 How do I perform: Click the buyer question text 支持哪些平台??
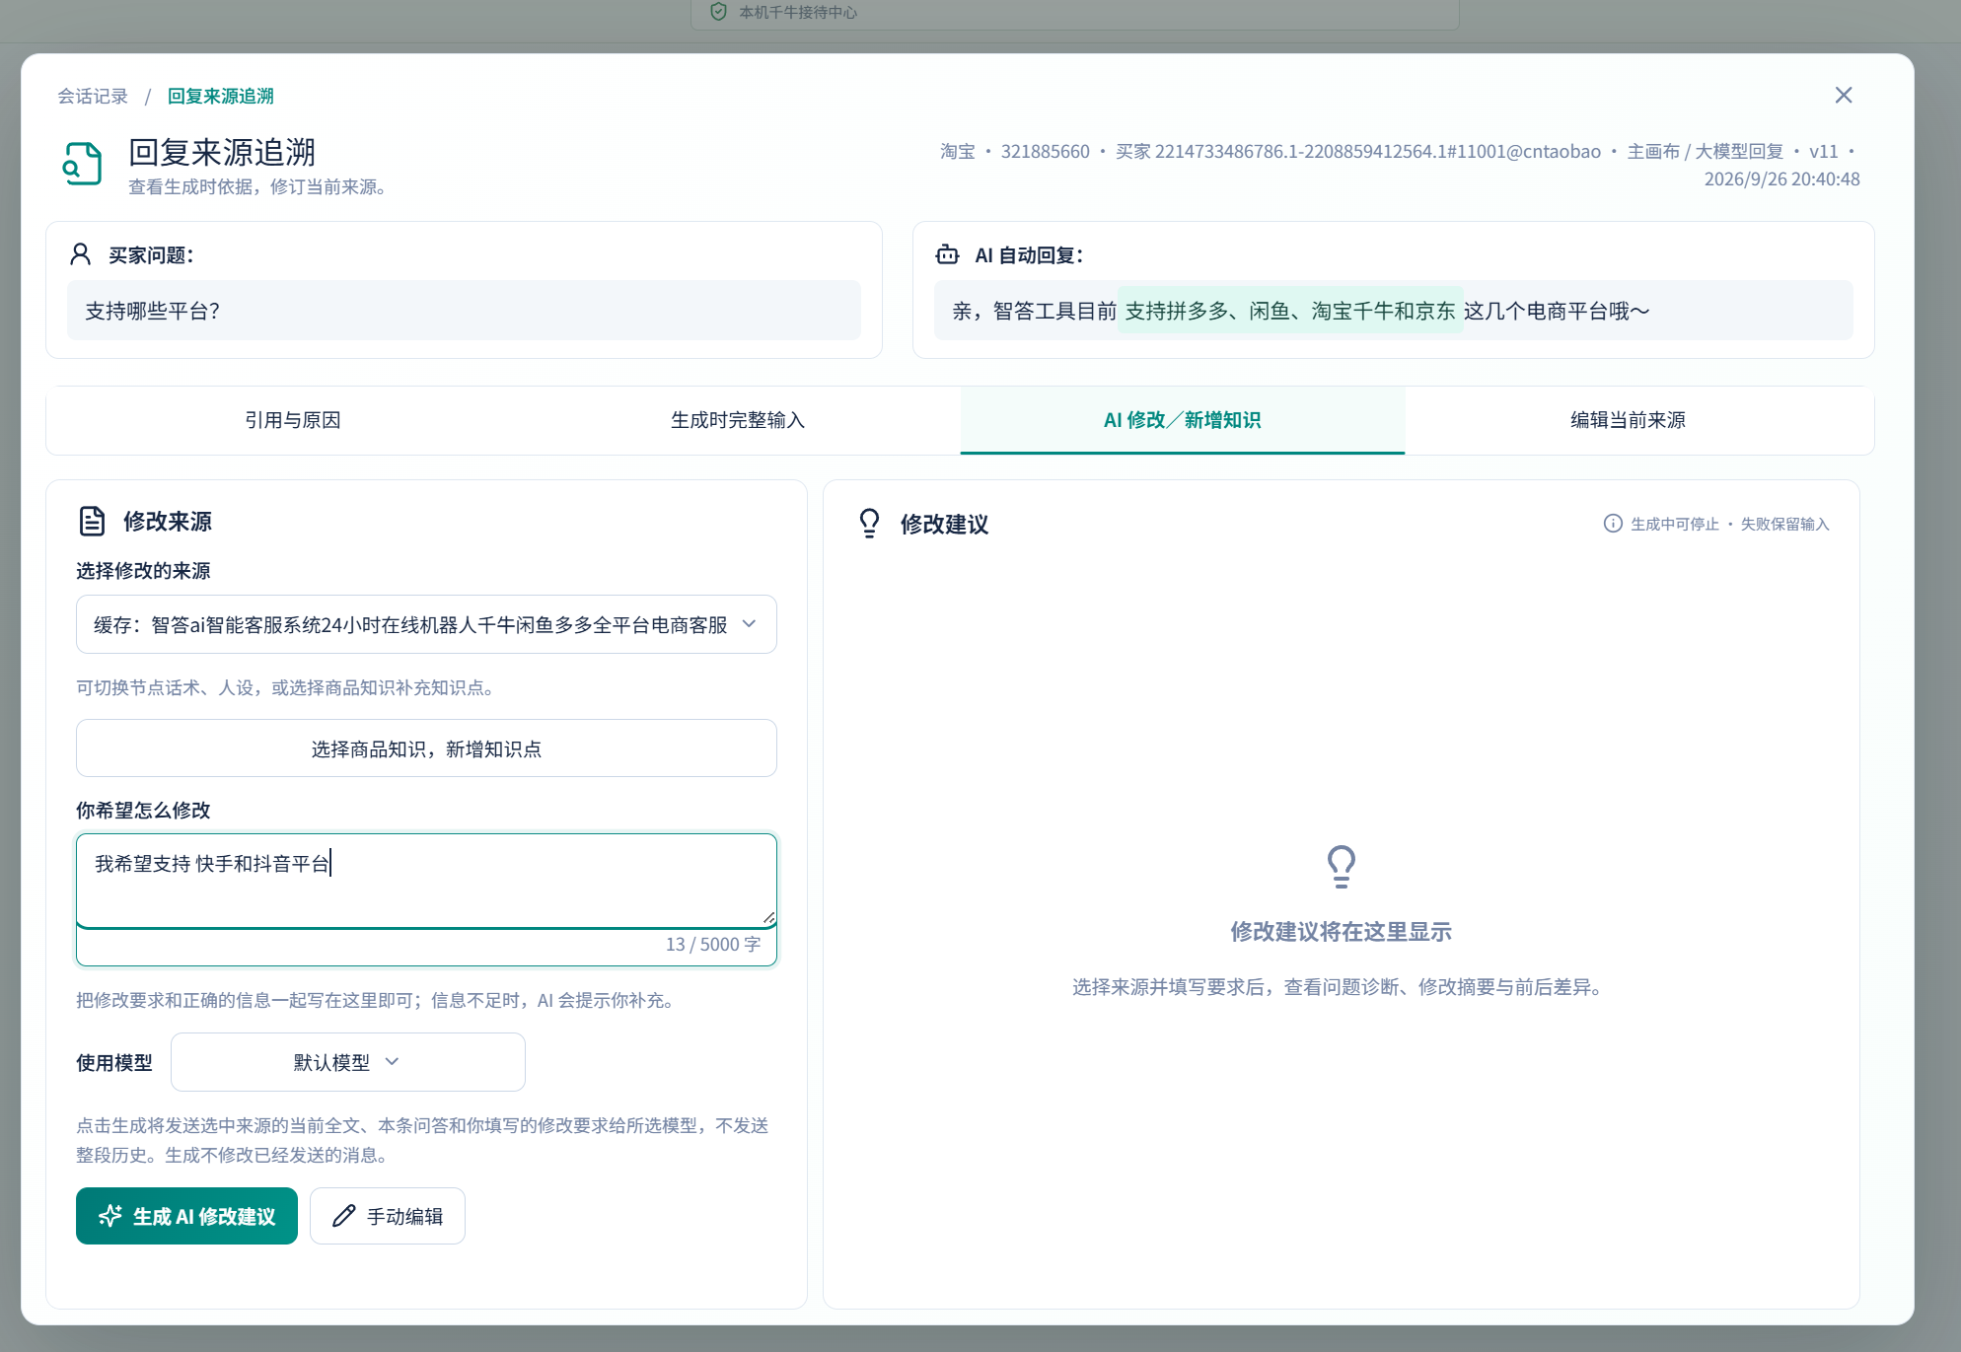[x=153, y=312]
